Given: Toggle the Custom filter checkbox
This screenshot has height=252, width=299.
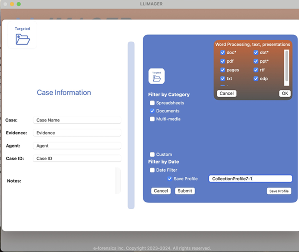Looking at the screenshot, I should pyautogui.click(x=152, y=155).
